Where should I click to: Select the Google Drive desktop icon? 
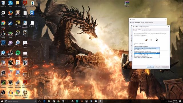point(32,23)
